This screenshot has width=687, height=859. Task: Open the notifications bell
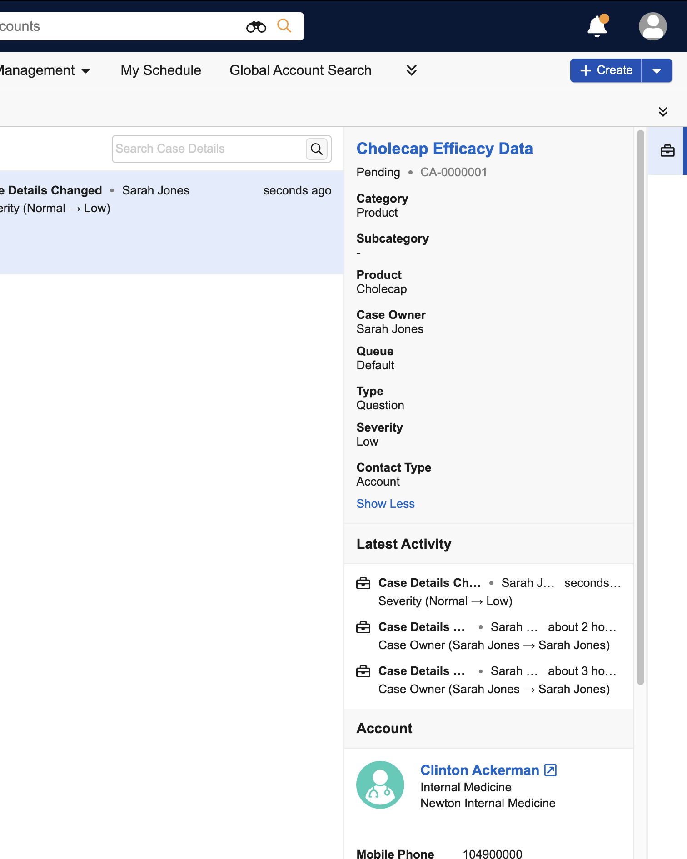click(x=597, y=26)
